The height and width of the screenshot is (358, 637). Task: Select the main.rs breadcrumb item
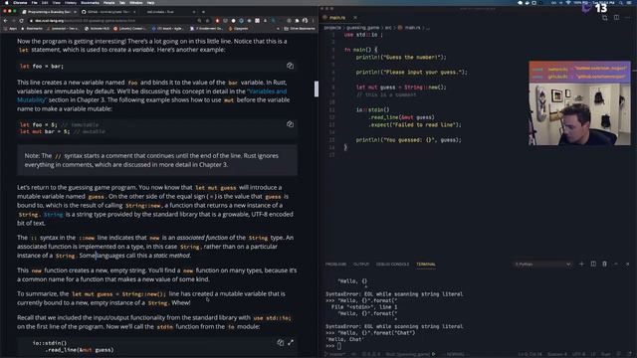[409, 27]
